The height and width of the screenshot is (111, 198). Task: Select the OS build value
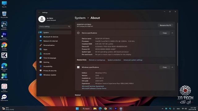click(x=99, y=81)
